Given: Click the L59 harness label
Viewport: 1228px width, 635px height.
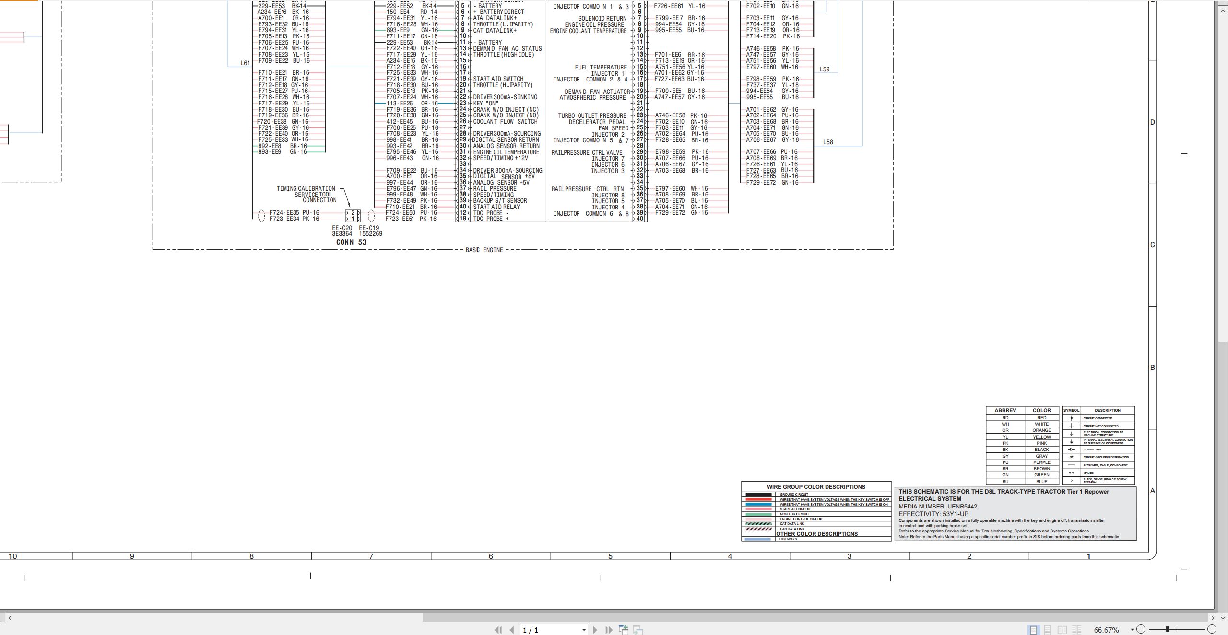Looking at the screenshot, I should pyautogui.click(x=824, y=69).
